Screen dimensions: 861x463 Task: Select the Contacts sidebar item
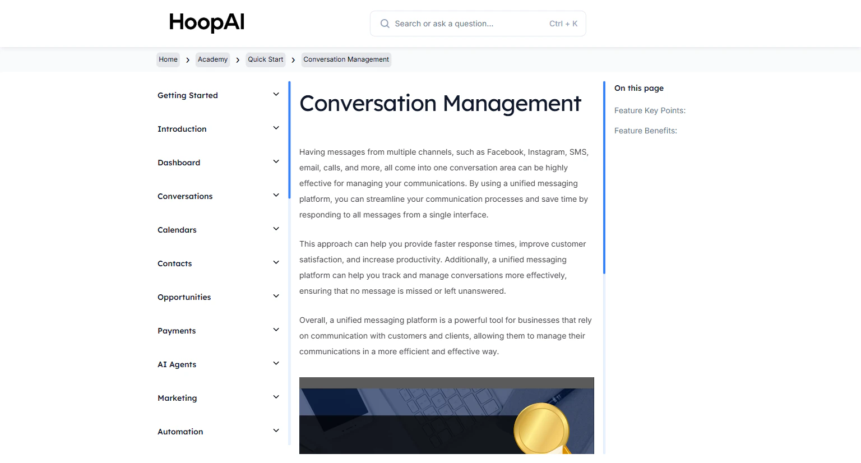click(x=174, y=263)
